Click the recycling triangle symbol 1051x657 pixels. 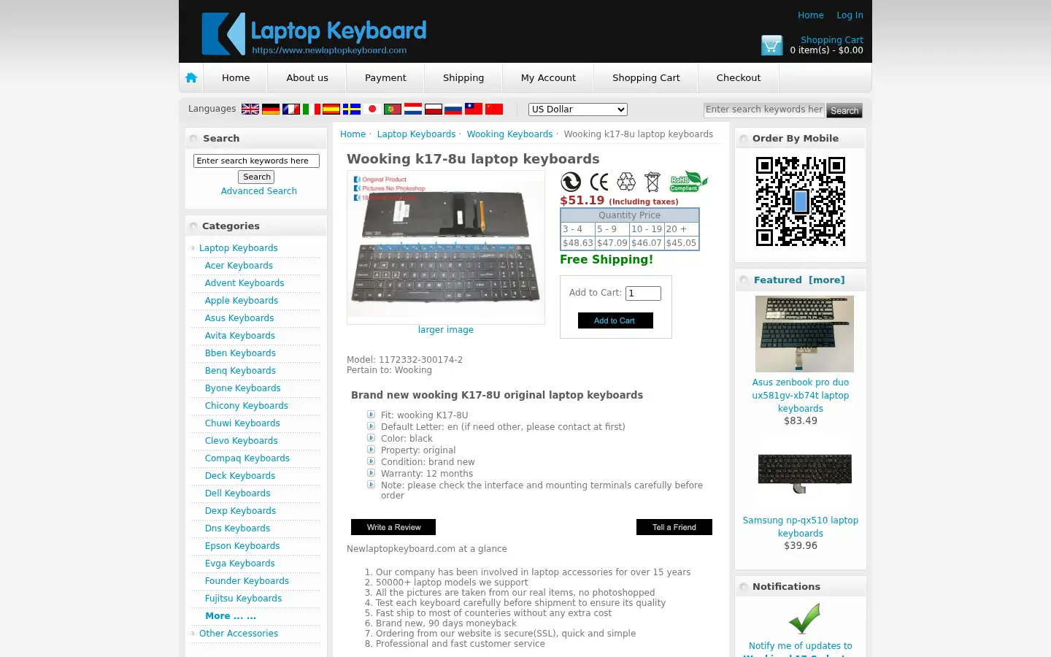[x=626, y=182]
